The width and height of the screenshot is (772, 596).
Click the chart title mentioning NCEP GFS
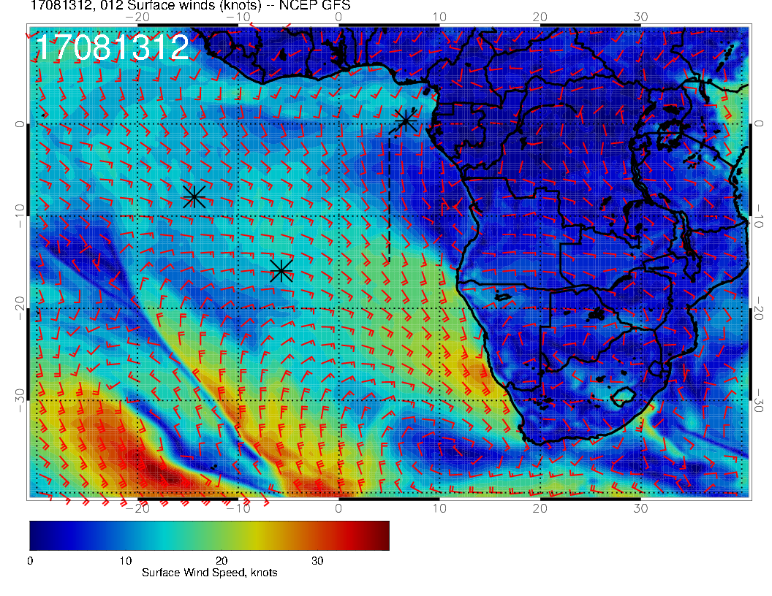(190, 5)
